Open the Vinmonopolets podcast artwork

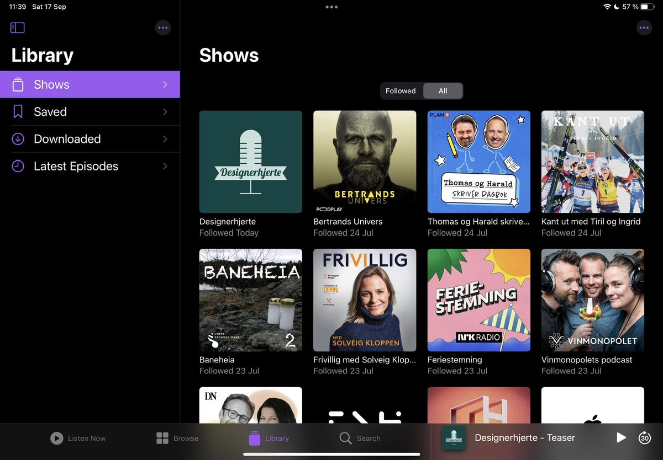[x=593, y=300]
